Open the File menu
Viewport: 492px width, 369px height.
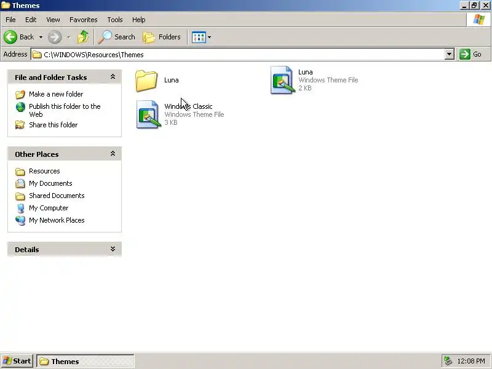click(x=10, y=20)
